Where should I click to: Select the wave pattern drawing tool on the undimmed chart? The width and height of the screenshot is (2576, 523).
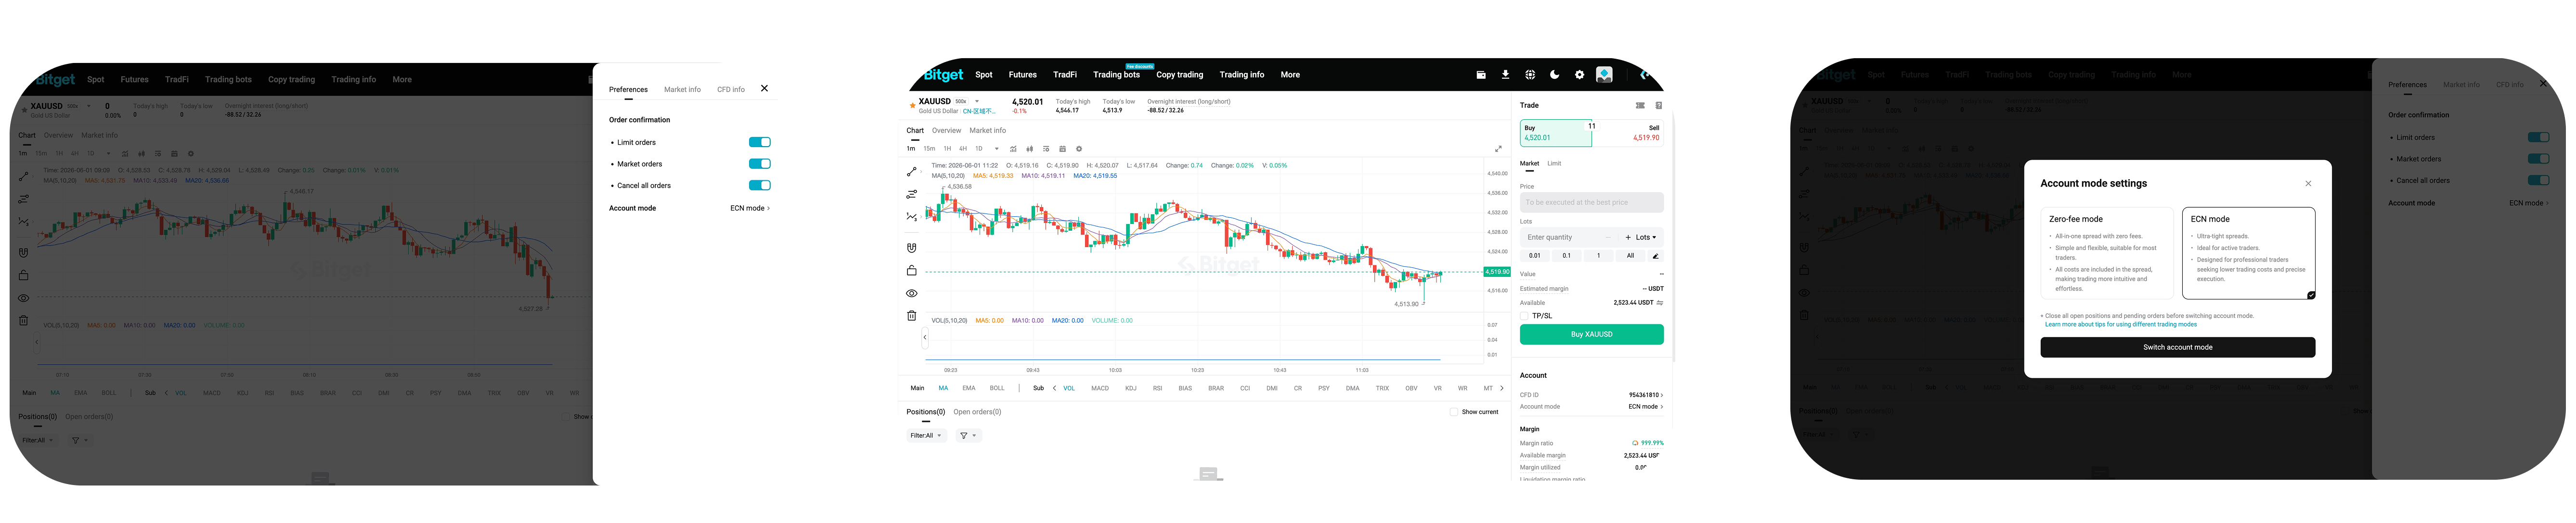click(x=911, y=217)
